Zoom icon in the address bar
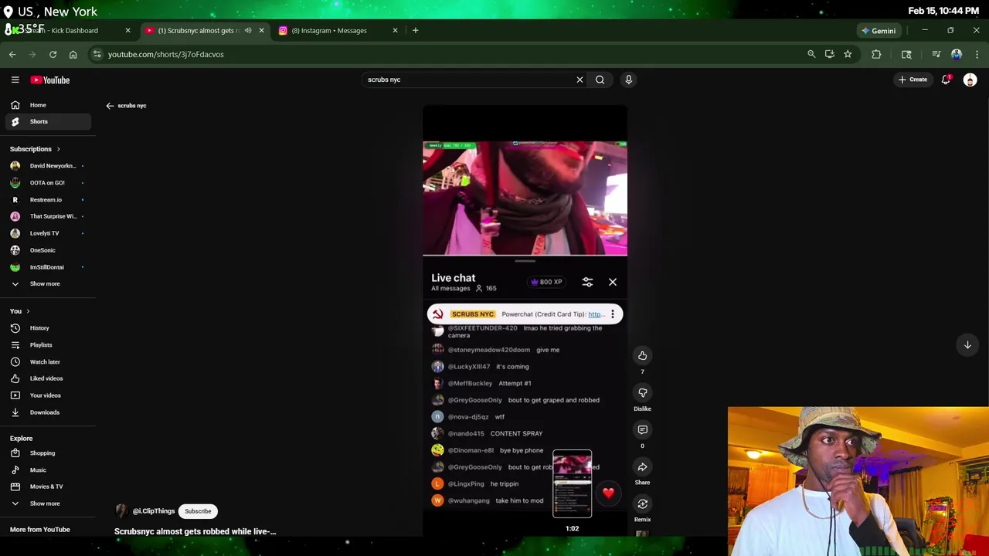Image resolution: width=989 pixels, height=556 pixels. (x=811, y=54)
